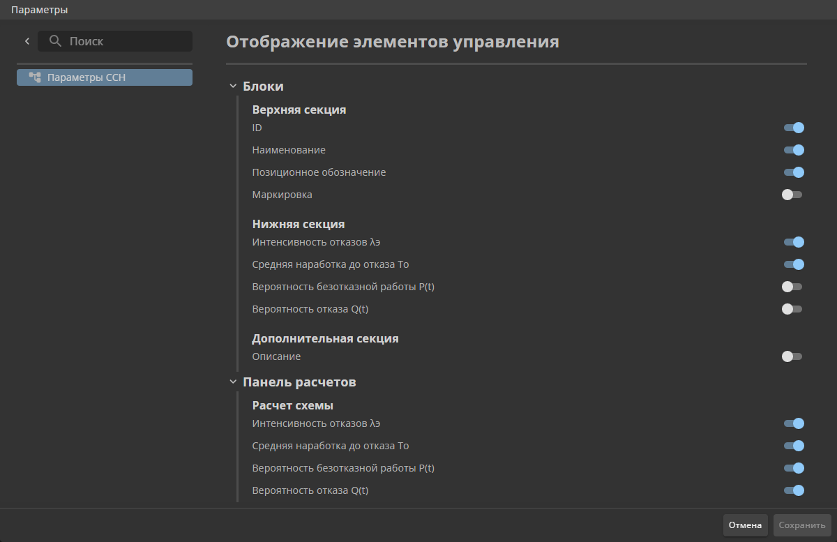Toggle Интенсивность отказов λэ under Нижняя секция
The image size is (837, 542).
(794, 242)
